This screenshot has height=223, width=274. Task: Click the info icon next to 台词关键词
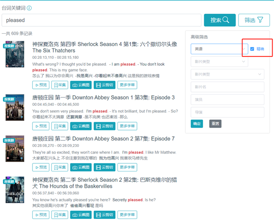tap(29, 8)
